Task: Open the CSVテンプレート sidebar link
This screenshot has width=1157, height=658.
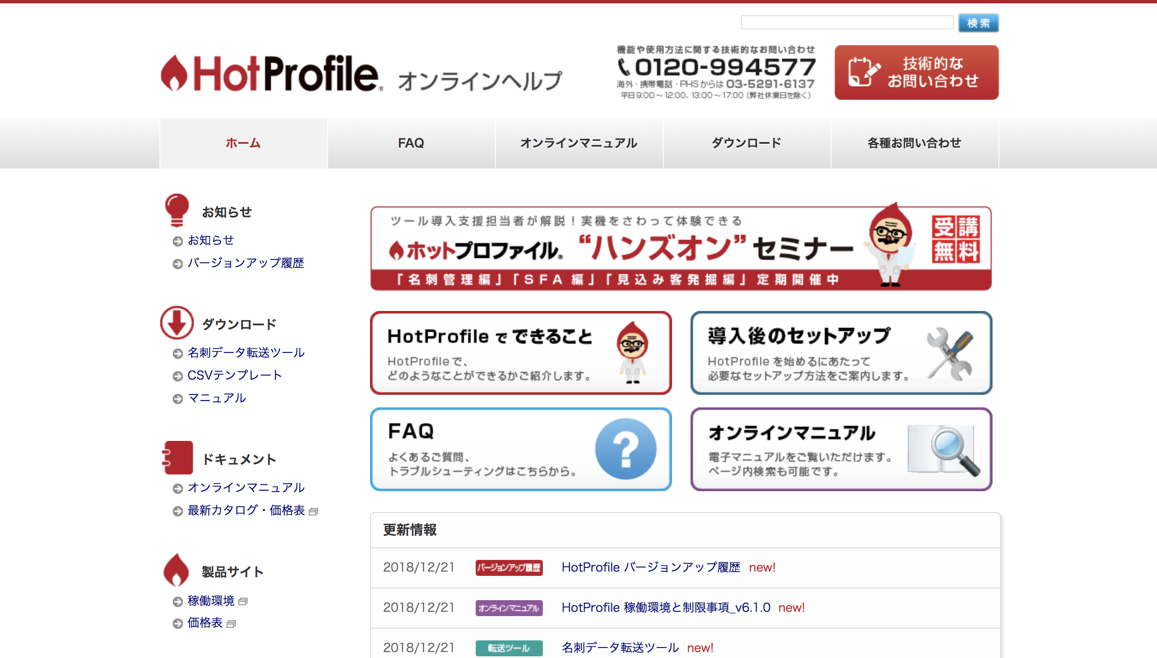Action: [235, 375]
